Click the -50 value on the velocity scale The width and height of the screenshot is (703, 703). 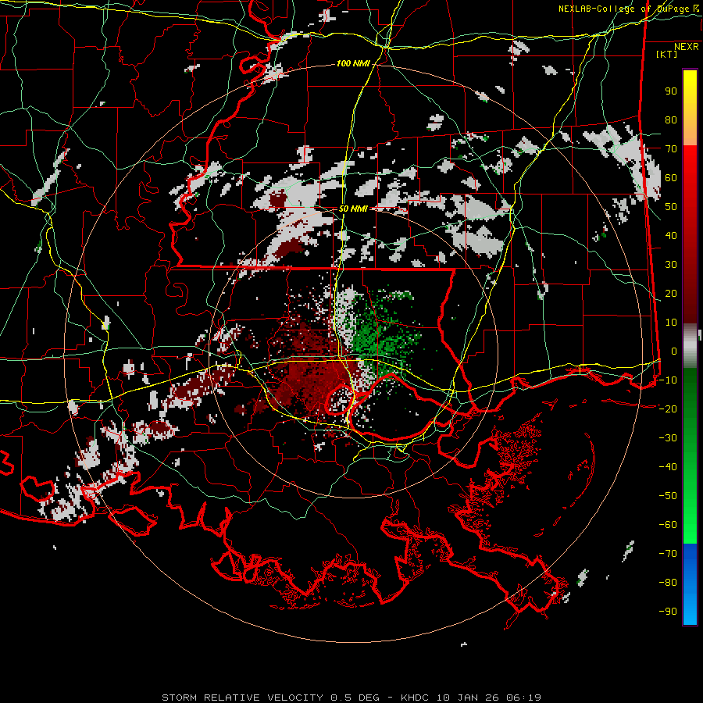668,496
